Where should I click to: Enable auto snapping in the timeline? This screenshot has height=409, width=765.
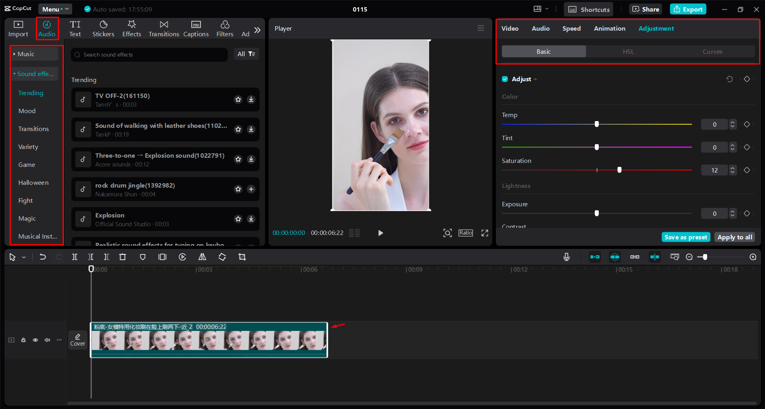[615, 257]
